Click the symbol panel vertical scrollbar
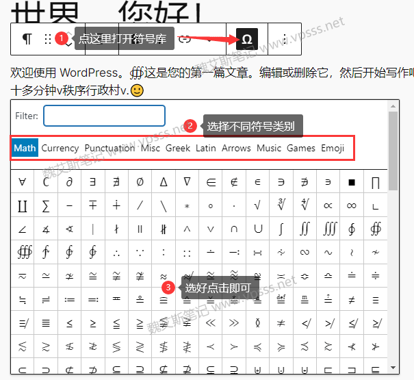Image resolution: width=414 pixels, height=380 pixels. pyautogui.click(x=392, y=151)
